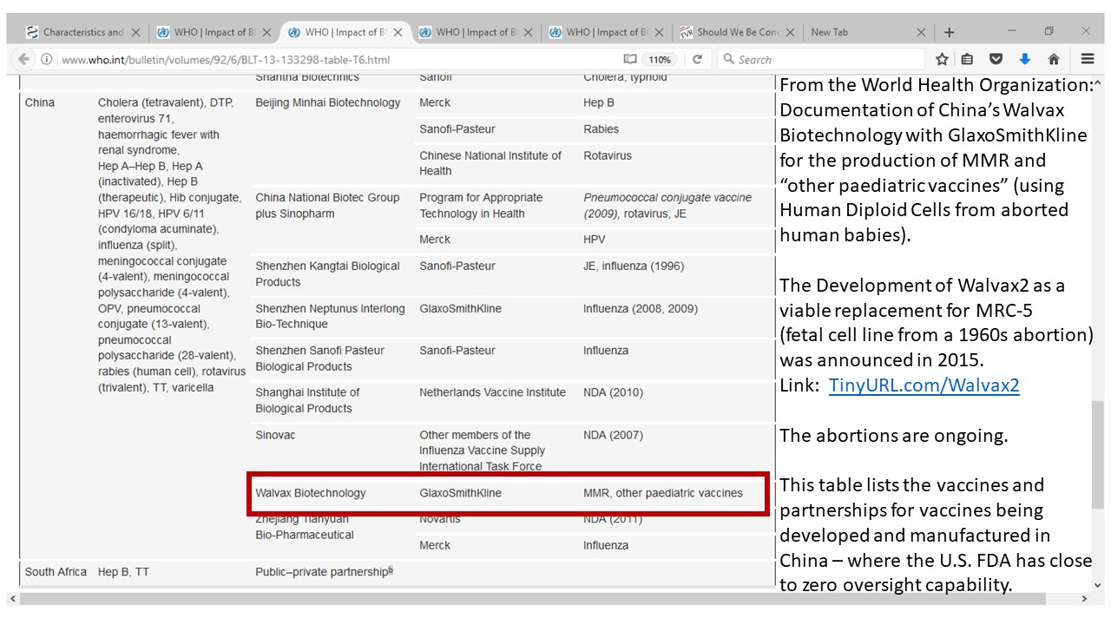This screenshot has height=625, width=1111.
Task: Click 'GlaxoSmithKline' in the Walvax row
Action: pyautogui.click(x=460, y=493)
